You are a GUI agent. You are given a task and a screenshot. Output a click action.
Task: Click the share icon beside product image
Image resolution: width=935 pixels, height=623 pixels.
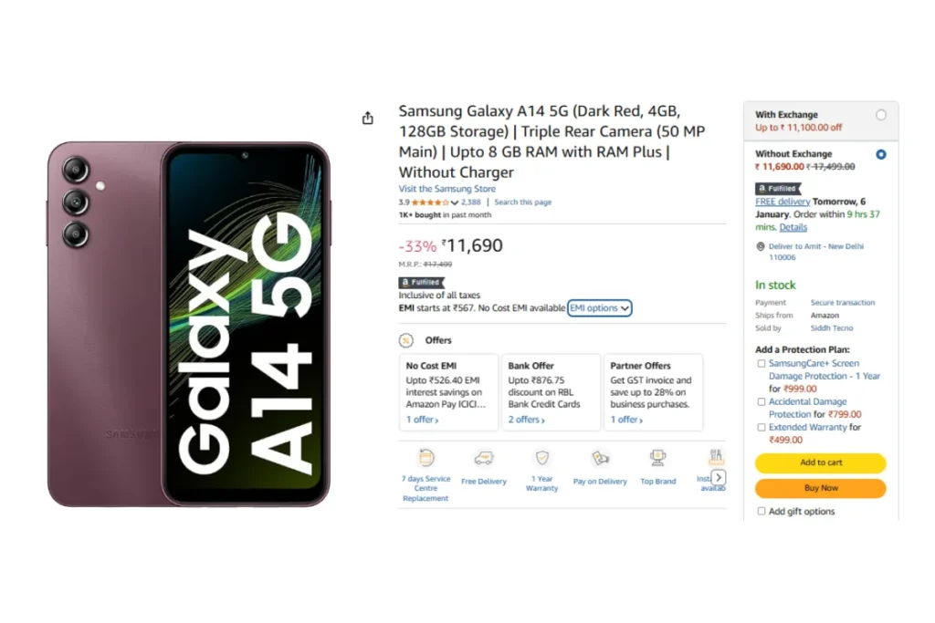pos(368,118)
